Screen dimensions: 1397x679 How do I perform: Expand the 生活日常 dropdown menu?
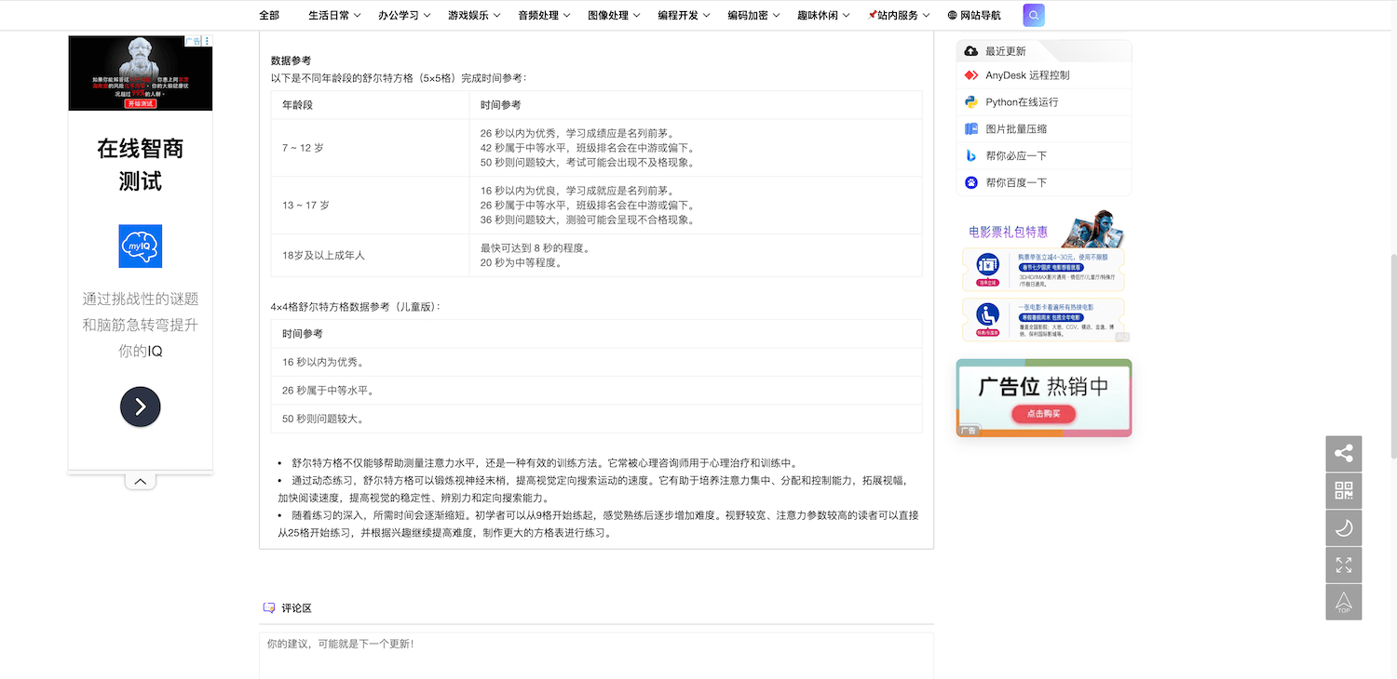(x=335, y=15)
